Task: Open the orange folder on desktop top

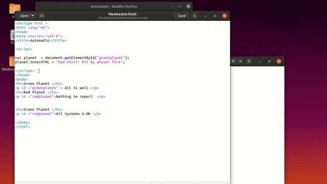Action: pos(15,9)
